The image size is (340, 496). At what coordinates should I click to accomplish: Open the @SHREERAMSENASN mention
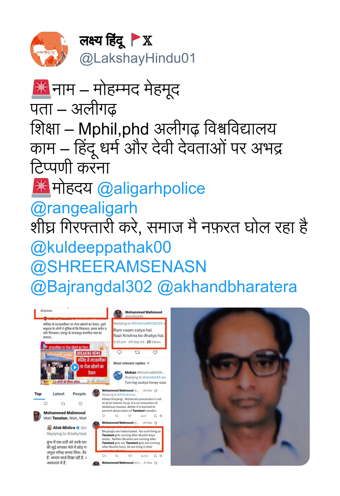(x=118, y=267)
